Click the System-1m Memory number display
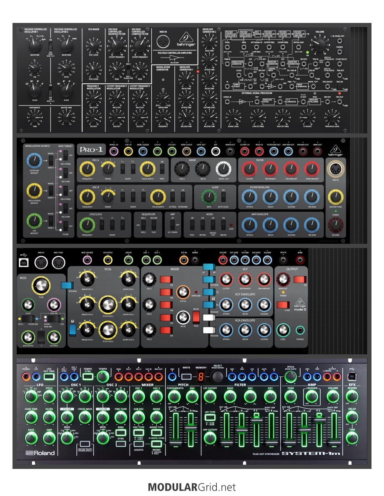This screenshot has width=384, height=496. tap(201, 377)
